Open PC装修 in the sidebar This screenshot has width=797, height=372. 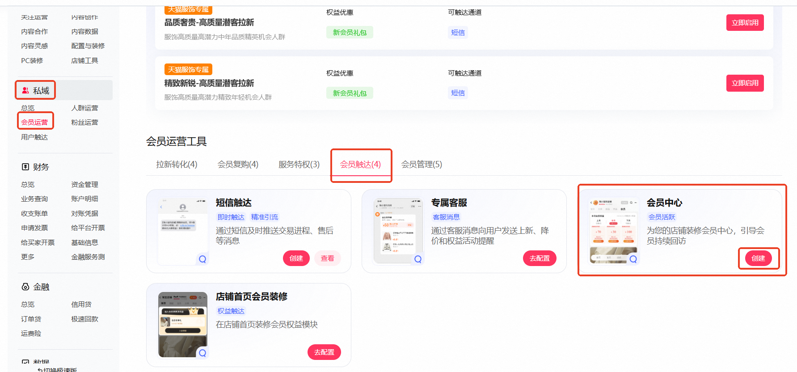32,60
